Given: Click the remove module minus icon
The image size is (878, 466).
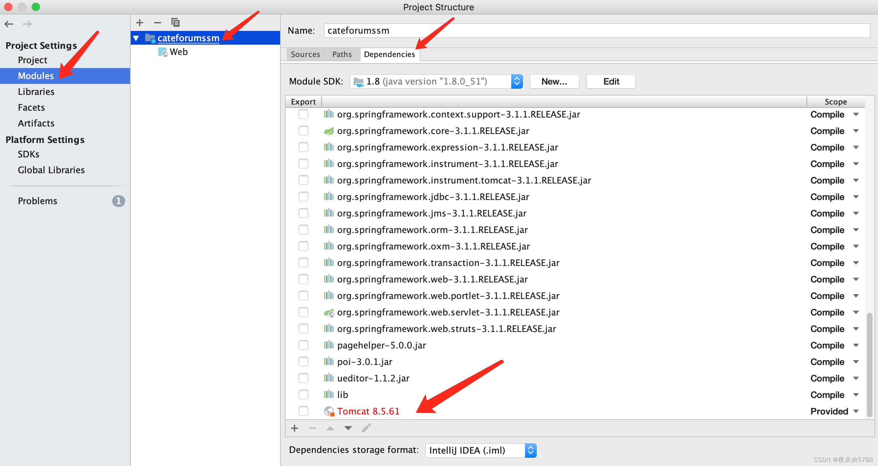Looking at the screenshot, I should tap(158, 23).
